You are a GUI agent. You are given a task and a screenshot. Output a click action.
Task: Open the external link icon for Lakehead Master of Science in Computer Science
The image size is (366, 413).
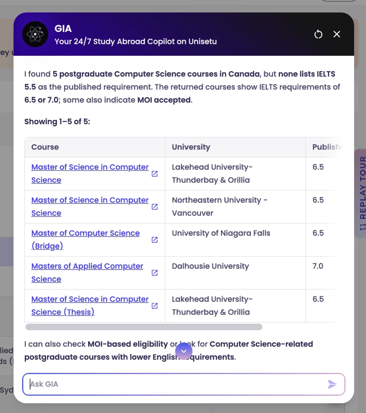click(155, 174)
